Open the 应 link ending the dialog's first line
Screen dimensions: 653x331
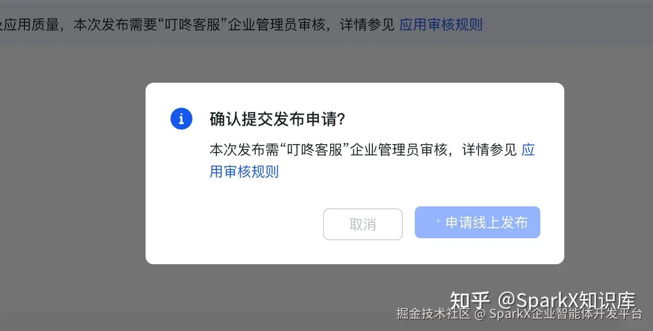point(528,150)
